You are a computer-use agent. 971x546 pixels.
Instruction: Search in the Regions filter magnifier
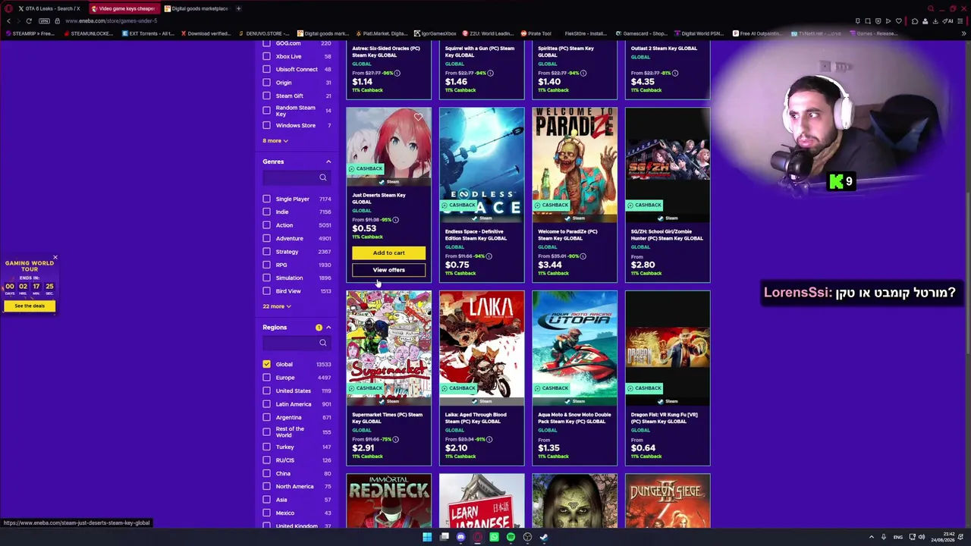click(x=323, y=343)
